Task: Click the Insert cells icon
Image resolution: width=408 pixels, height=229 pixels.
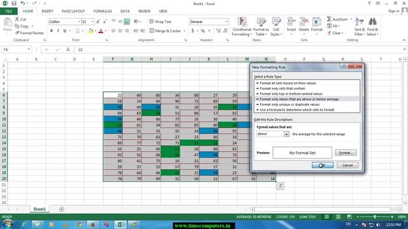Action: point(291,22)
